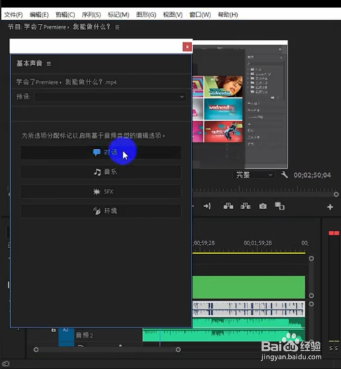Select the green video clip in timeline

pos(249,287)
